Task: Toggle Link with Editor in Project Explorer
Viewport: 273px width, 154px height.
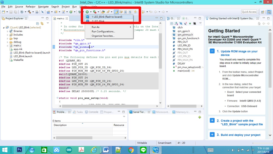Action: point(42,23)
